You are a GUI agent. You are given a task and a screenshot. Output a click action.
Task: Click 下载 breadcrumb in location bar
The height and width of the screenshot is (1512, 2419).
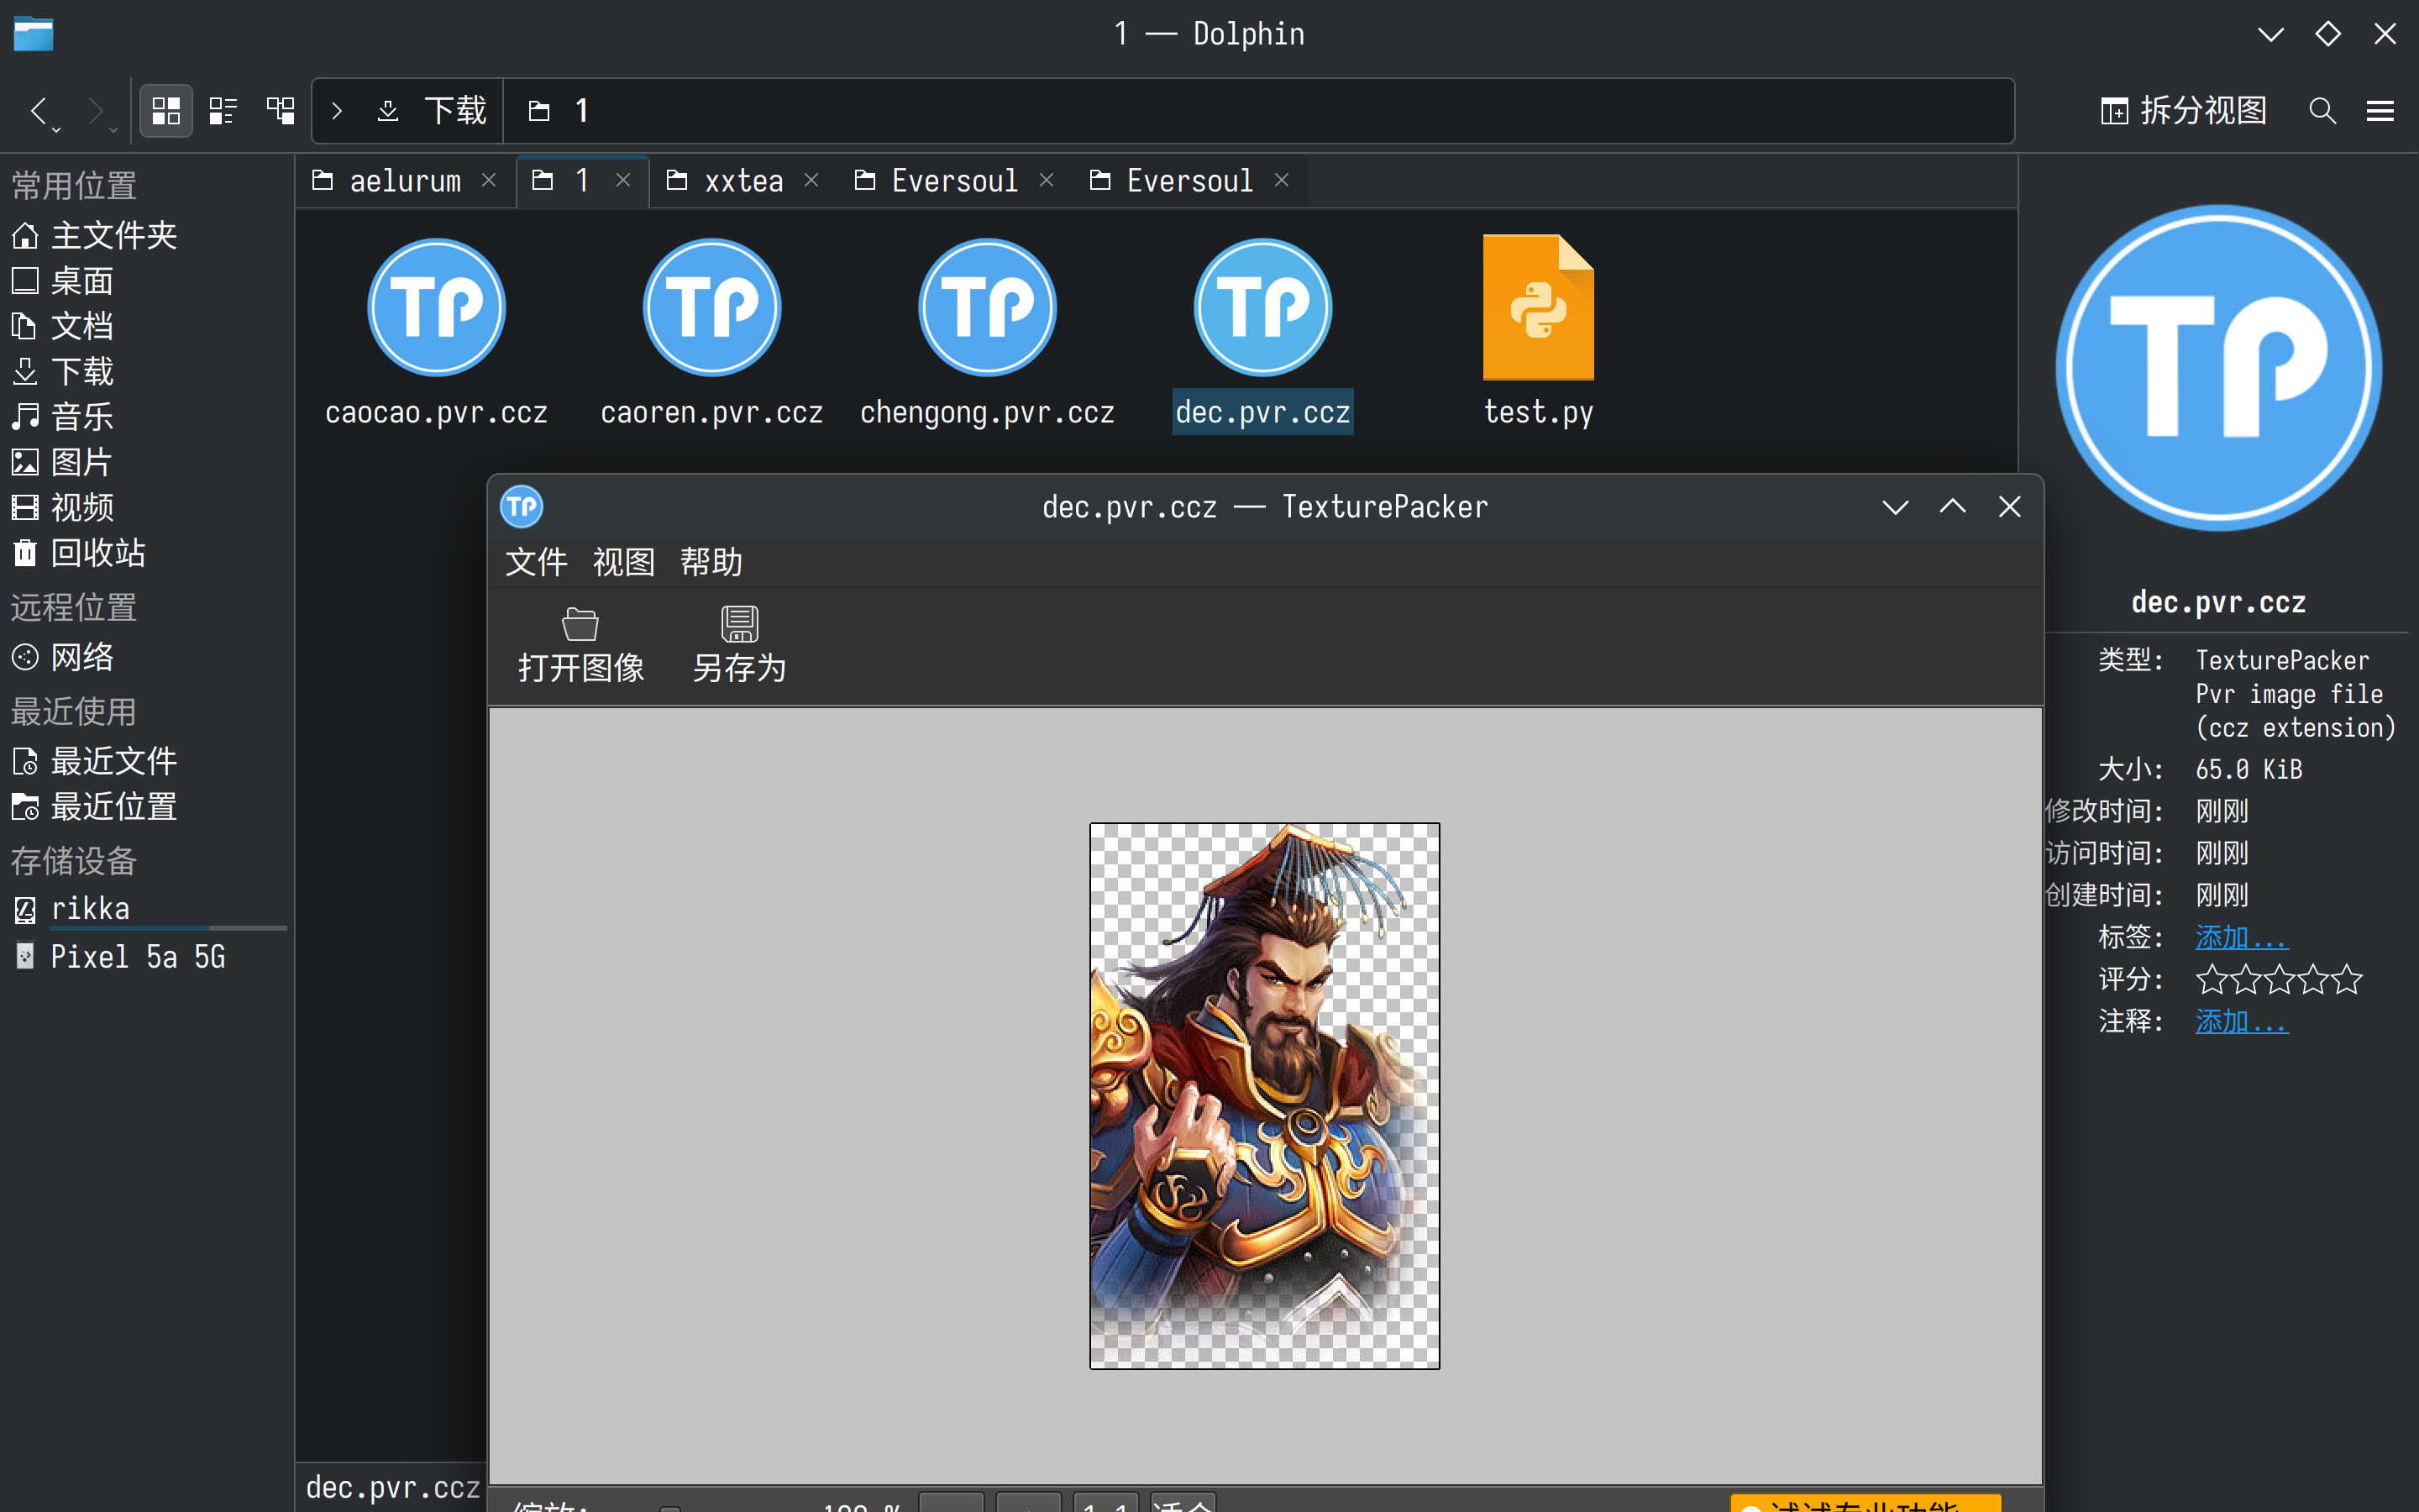tap(432, 111)
